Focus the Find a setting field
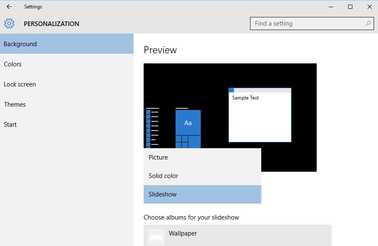The width and height of the screenshot is (378, 246). 312,24
